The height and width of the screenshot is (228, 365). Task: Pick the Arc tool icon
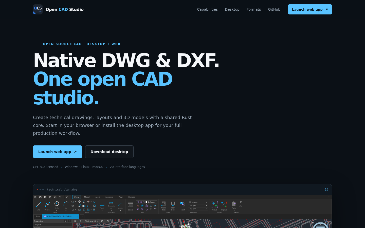[x=66, y=204]
